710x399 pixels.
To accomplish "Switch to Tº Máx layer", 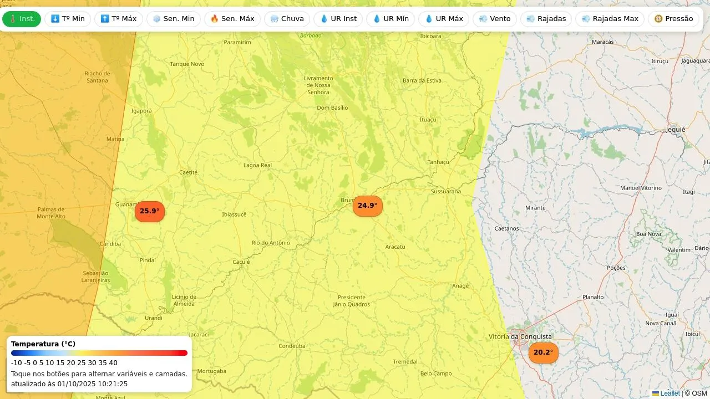I will click(x=118, y=19).
